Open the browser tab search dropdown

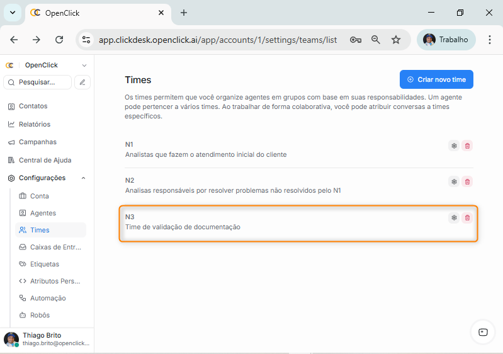(x=12, y=13)
